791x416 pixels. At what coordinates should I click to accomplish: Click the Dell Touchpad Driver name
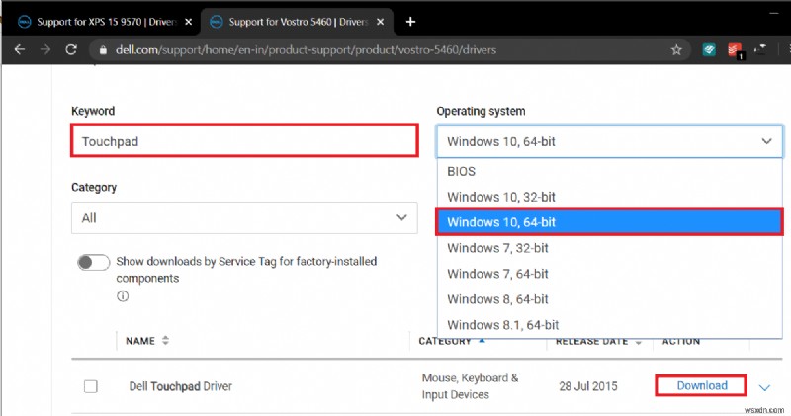coord(181,386)
